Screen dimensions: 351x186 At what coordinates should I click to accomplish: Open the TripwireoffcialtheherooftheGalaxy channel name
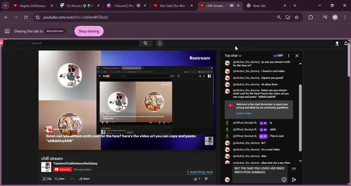click(75, 163)
